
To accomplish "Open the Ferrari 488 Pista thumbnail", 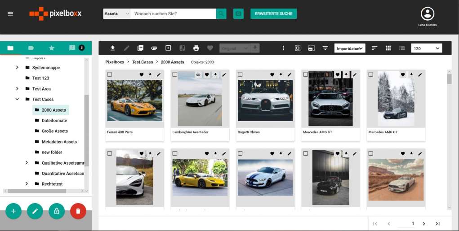I will (x=135, y=101).
